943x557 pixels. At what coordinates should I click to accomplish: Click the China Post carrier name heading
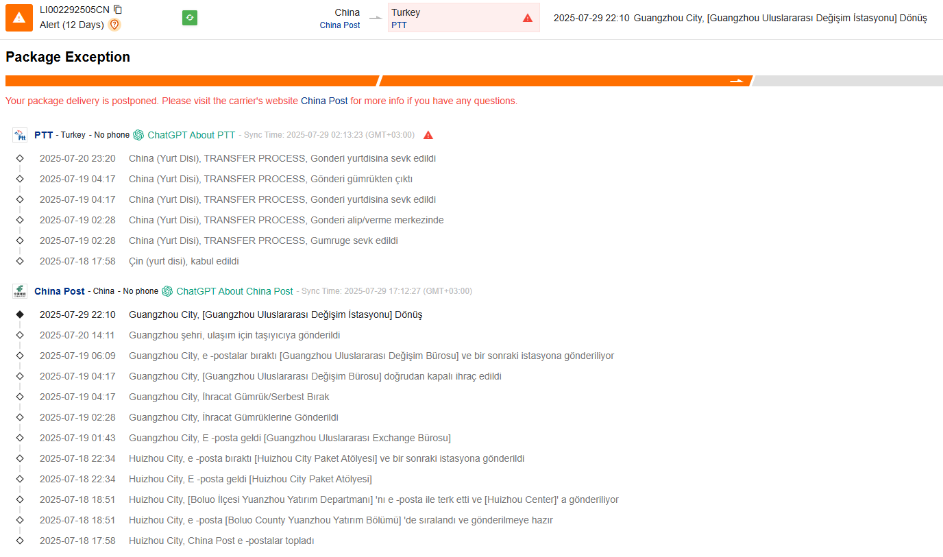(60, 291)
